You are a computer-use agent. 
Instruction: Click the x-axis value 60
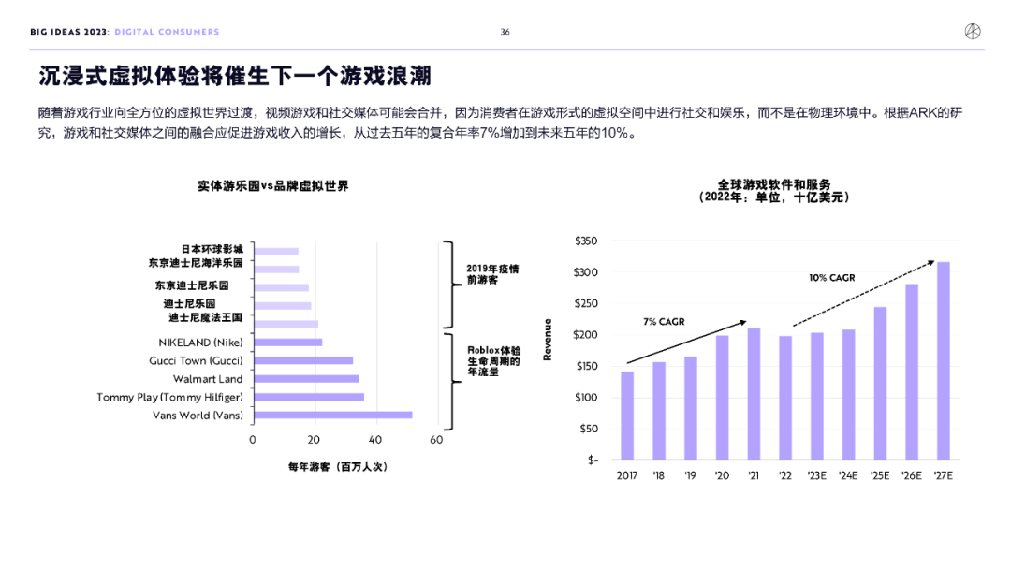pyautogui.click(x=436, y=440)
